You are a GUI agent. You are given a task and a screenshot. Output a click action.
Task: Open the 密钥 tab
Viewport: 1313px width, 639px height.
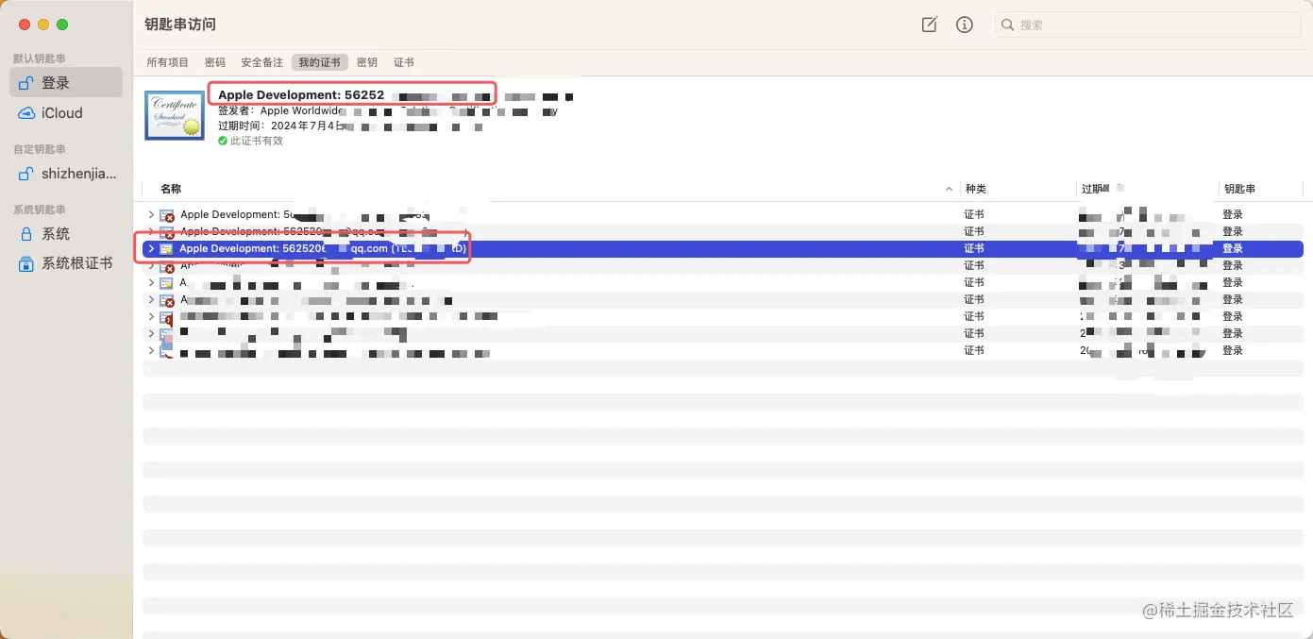tap(367, 62)
